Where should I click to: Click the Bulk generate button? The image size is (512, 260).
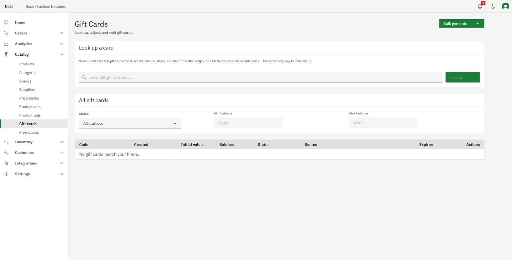point(462,24)
